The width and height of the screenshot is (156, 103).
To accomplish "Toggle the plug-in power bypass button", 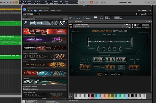I will click(x=25, y=9).
